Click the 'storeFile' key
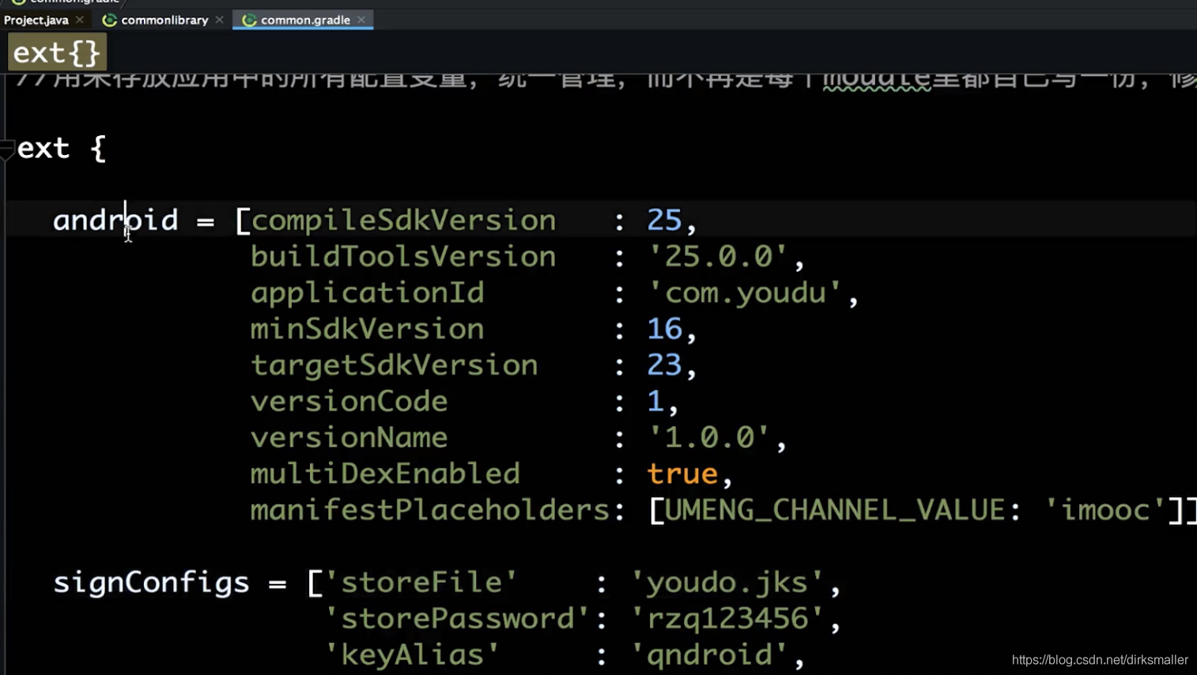 click(421, 583)
